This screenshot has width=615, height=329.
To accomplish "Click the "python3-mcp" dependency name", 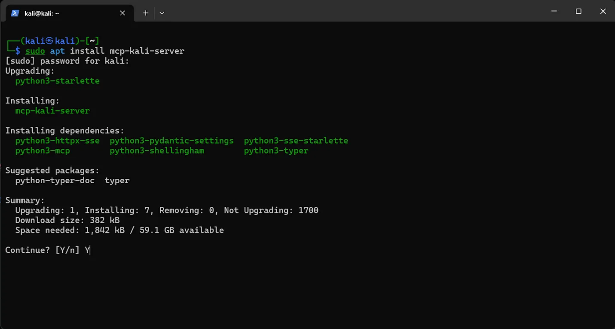I will click(x=43, y=151).
